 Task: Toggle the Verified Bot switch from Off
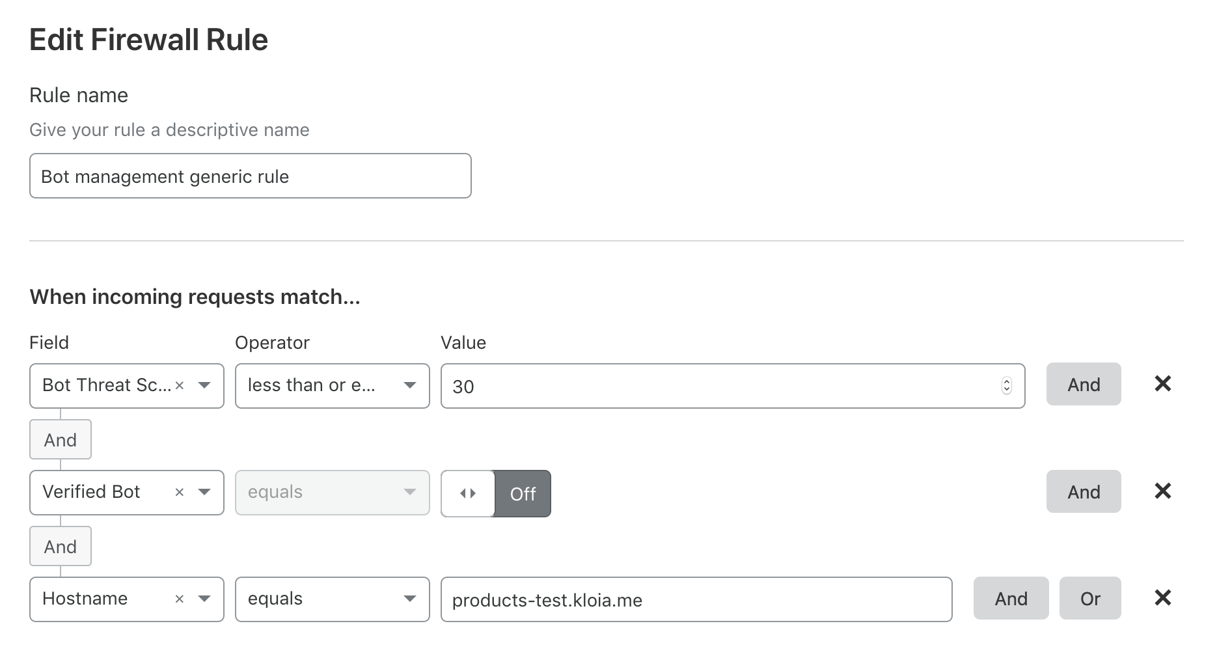coord(496,493)
